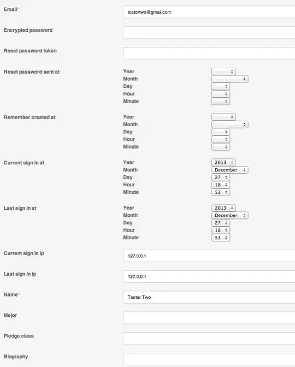Click the Email input field

click(209, 12)
